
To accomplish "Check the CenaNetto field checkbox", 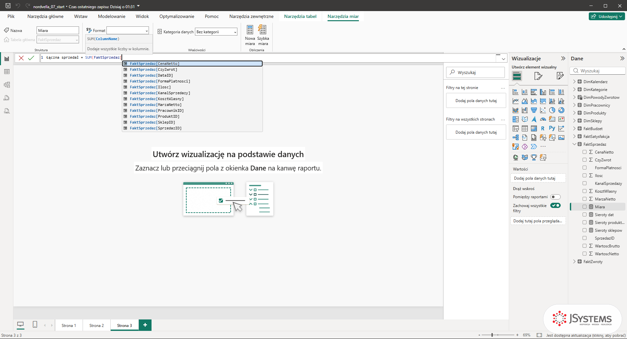I will coord(585,152).
